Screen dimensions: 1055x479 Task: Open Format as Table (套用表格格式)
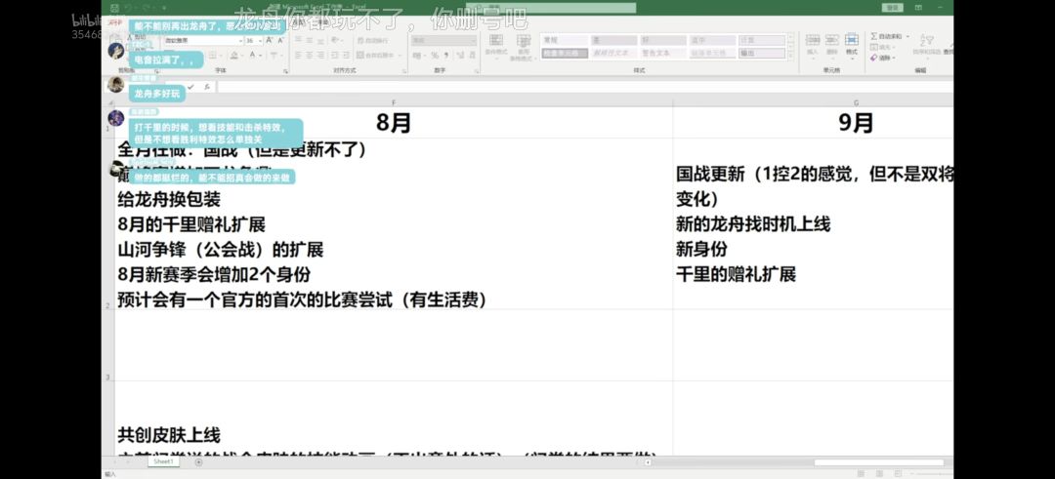(x=524, y=47)
